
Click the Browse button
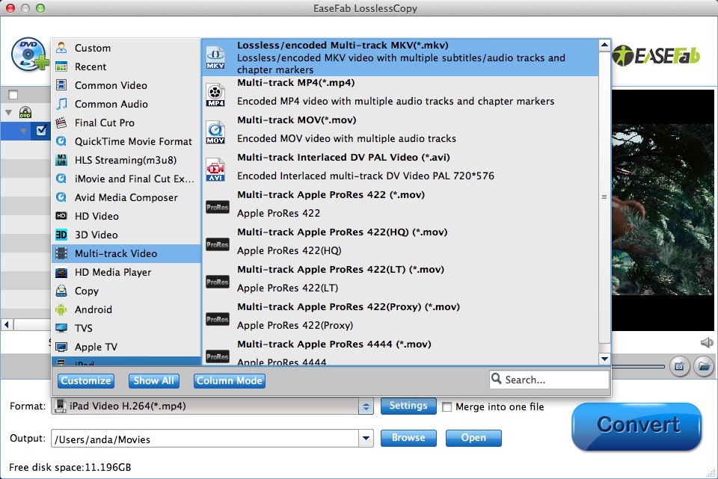coord(408,438)
